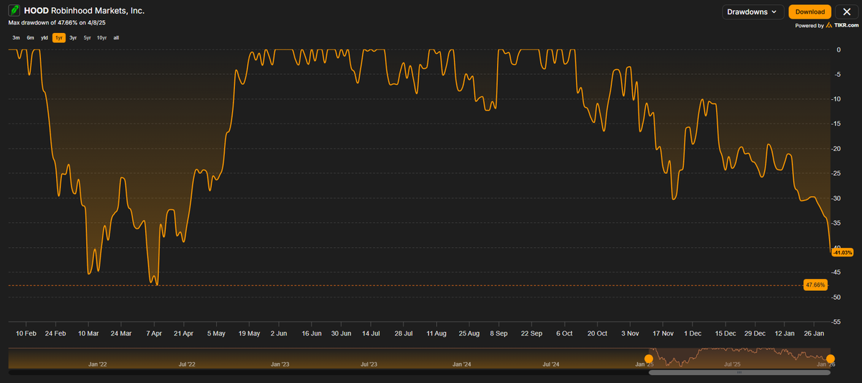Click the 8 Sep x-axis date label

pyautogui.click(x=499, y=333)
